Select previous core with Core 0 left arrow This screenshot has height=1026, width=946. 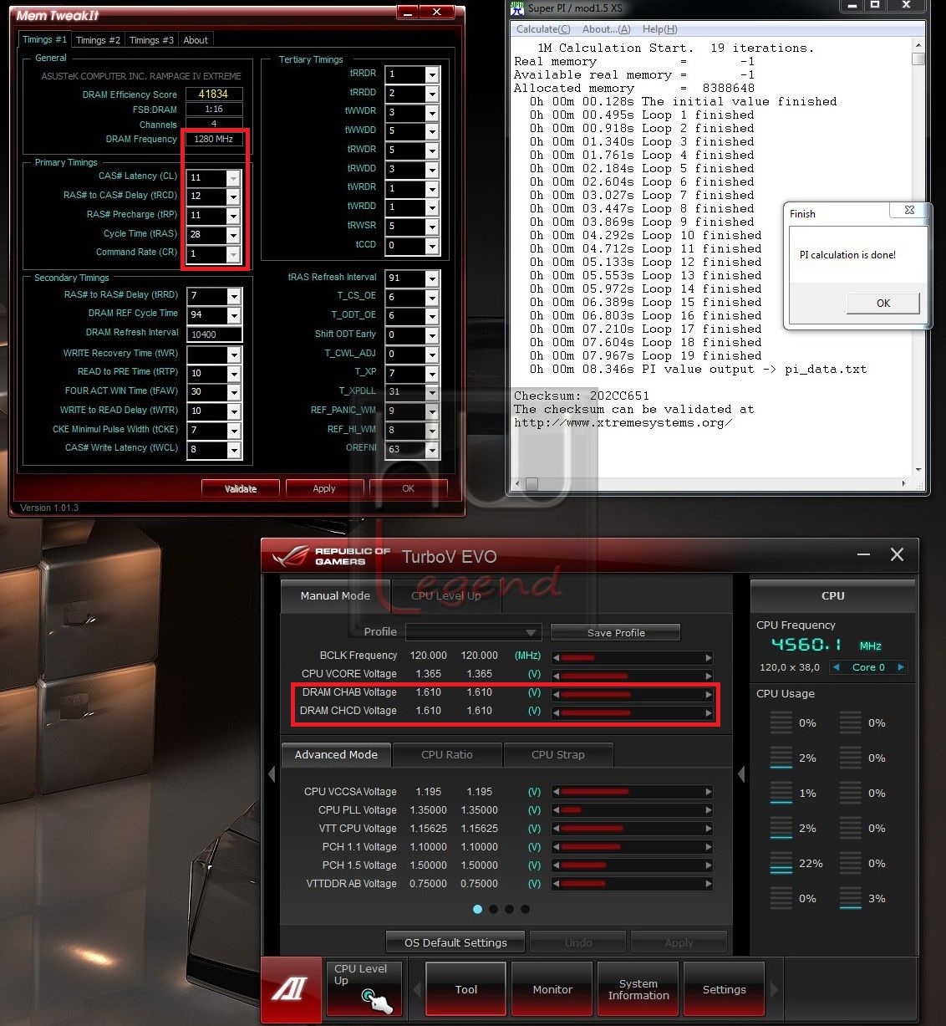836,667
